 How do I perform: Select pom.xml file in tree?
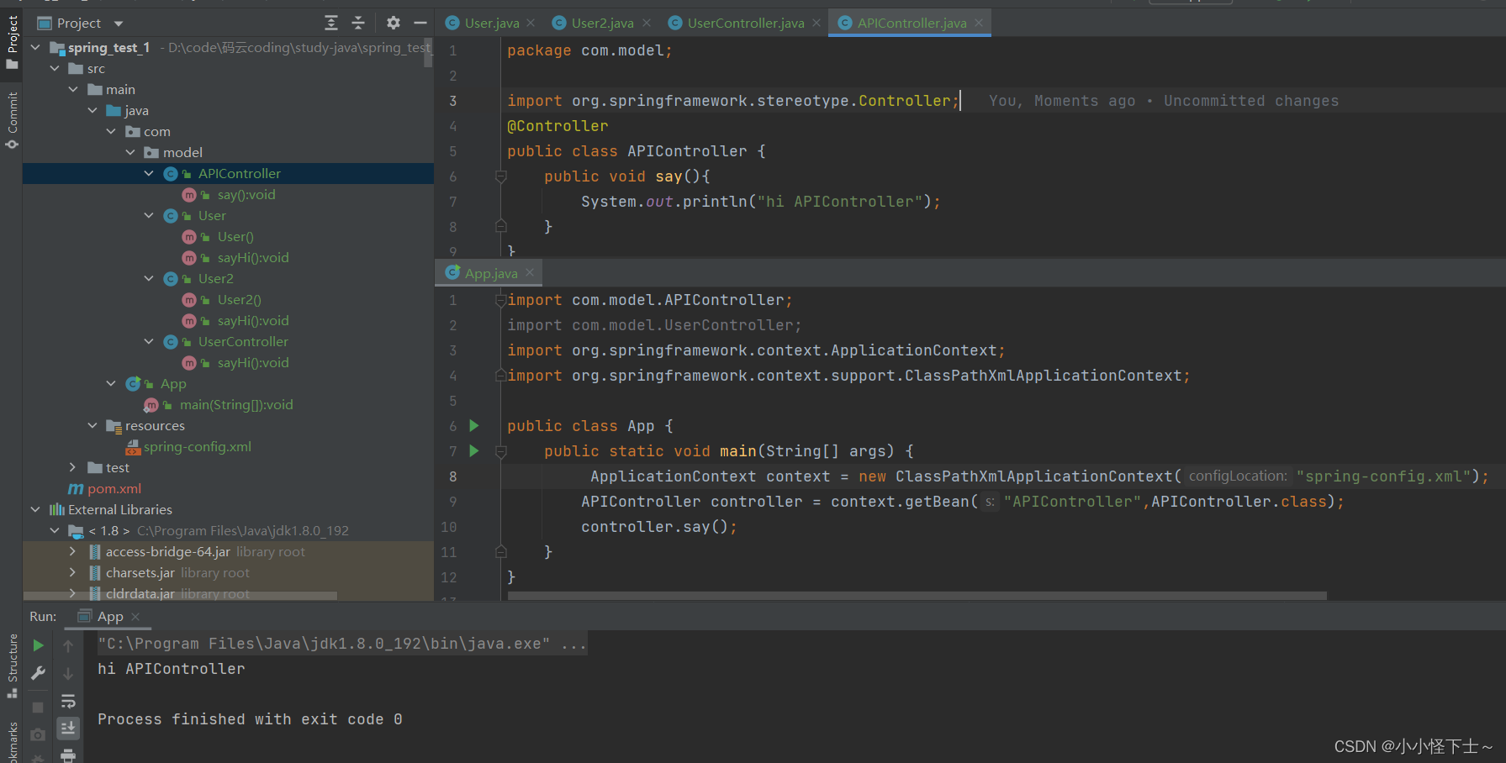coord(114,488)
